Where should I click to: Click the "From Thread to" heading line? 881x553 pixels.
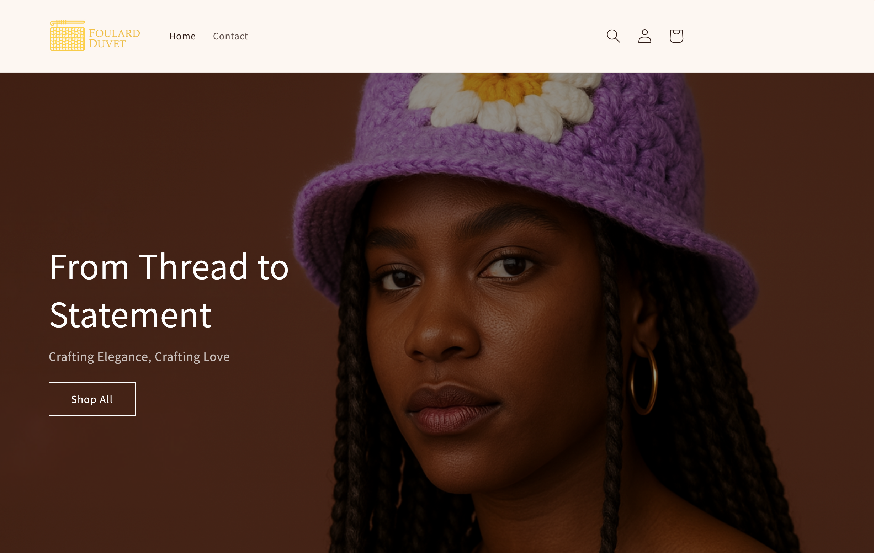(169, 267)
